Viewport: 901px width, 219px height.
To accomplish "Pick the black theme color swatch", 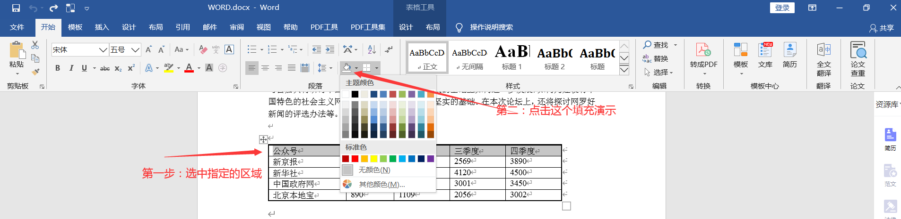I will [x=355, y=94].
